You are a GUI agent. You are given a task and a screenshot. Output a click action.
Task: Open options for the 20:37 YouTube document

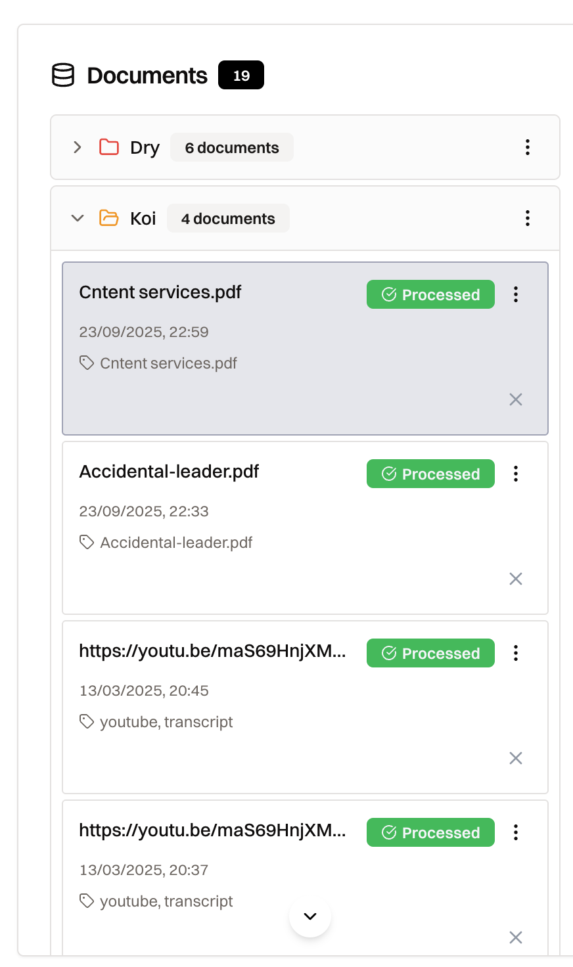[x=516, y=832]
